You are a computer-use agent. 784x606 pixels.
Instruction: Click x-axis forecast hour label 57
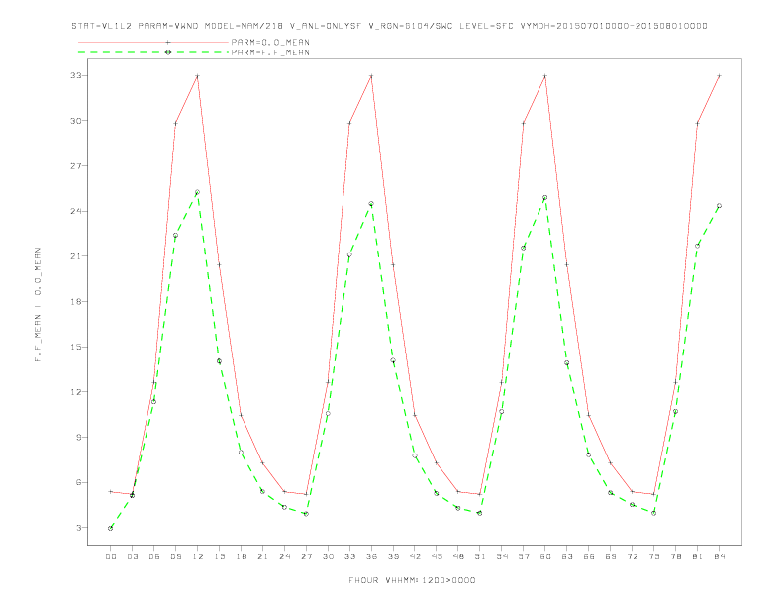(x=524, y=556)
